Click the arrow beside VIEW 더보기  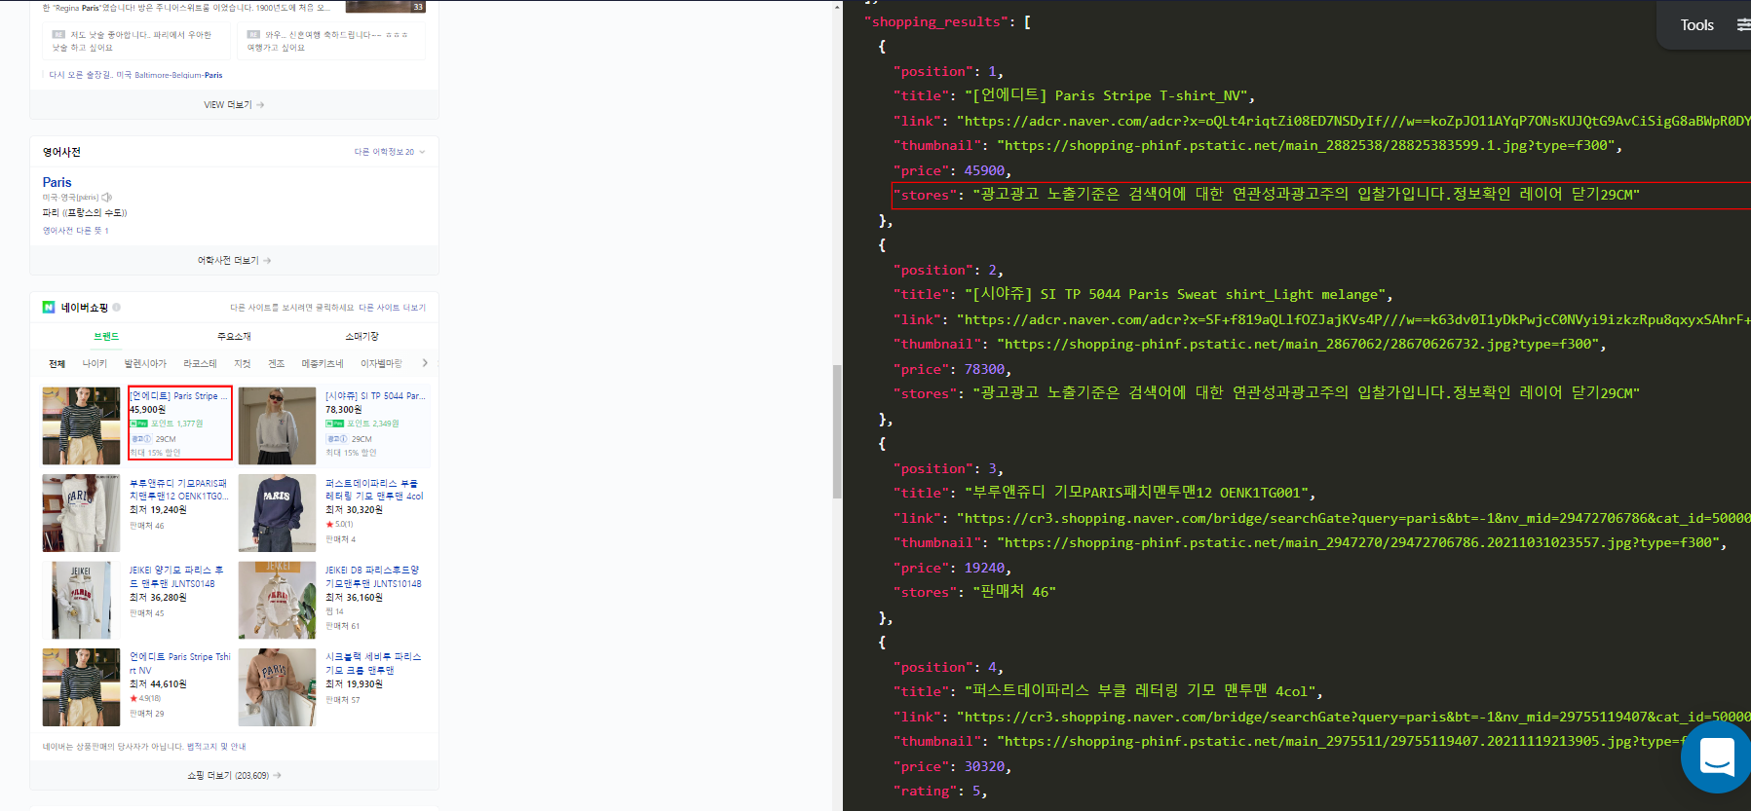260,105
